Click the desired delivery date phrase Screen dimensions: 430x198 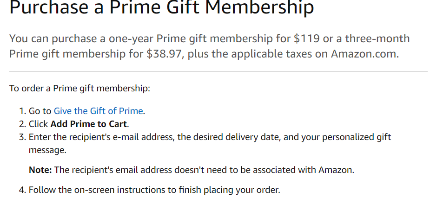[237, 137]
